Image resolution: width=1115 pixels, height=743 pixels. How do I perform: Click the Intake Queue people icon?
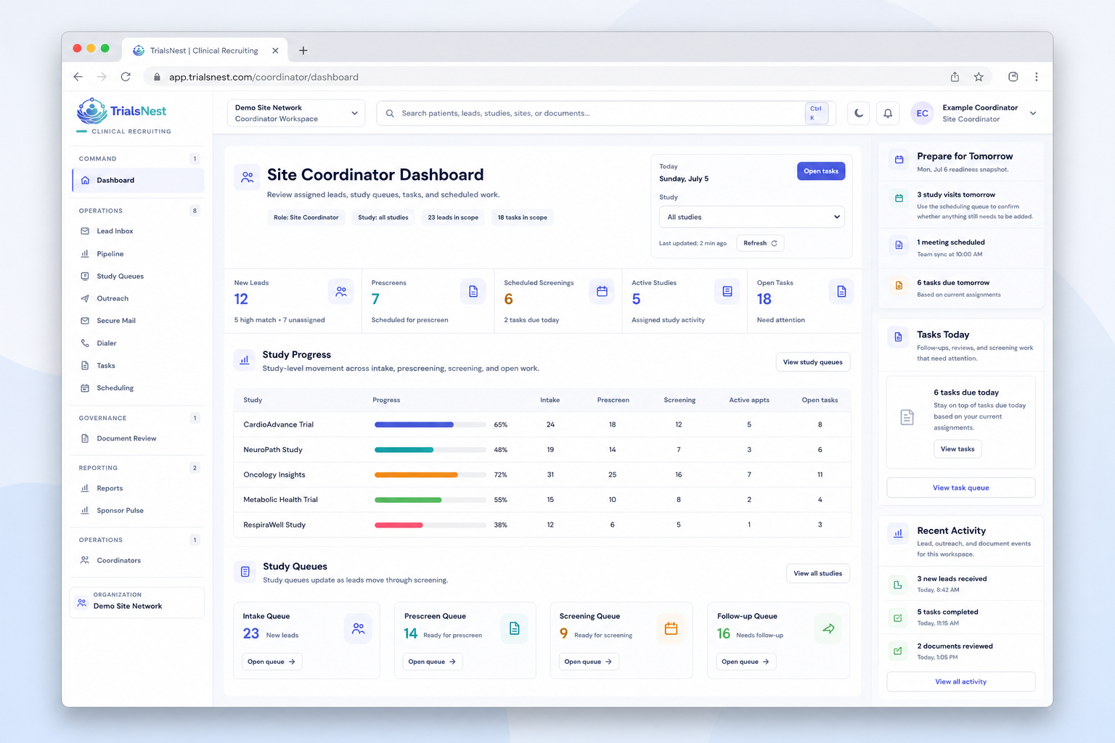point(358,628)
